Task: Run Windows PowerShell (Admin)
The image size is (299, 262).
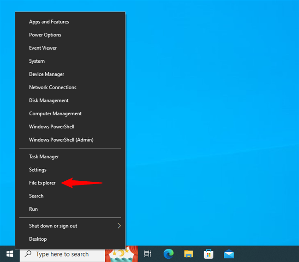Action: point(70,140)
